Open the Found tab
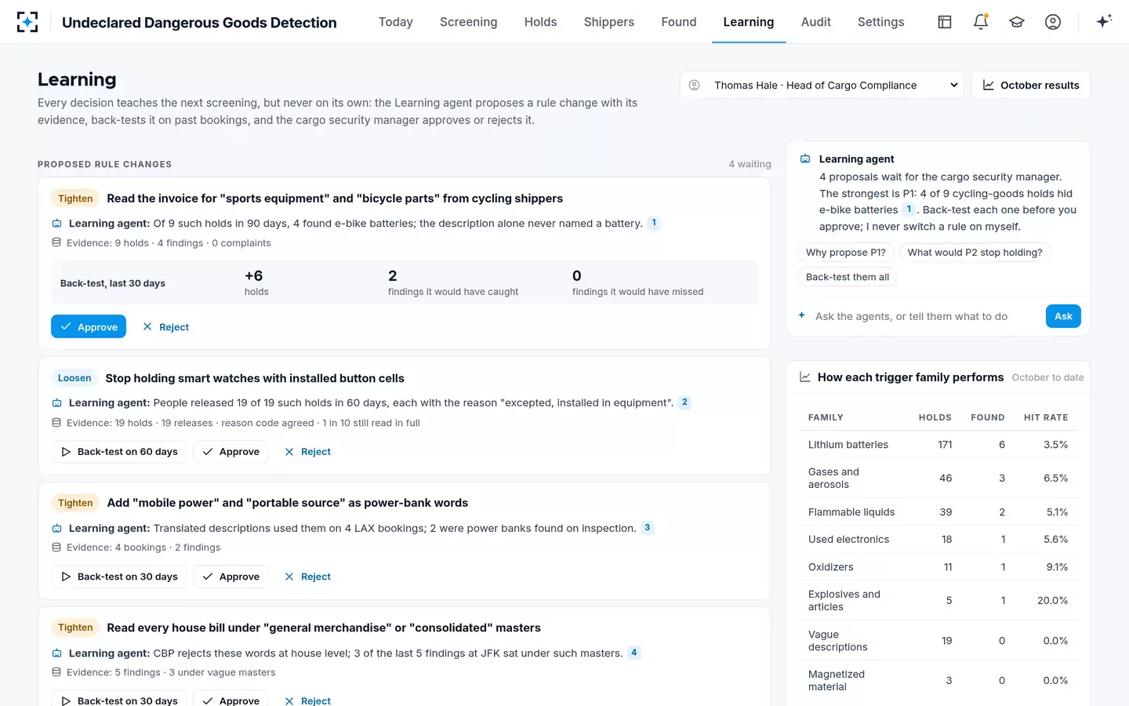Screen dimensions: 1129x706 678,22
